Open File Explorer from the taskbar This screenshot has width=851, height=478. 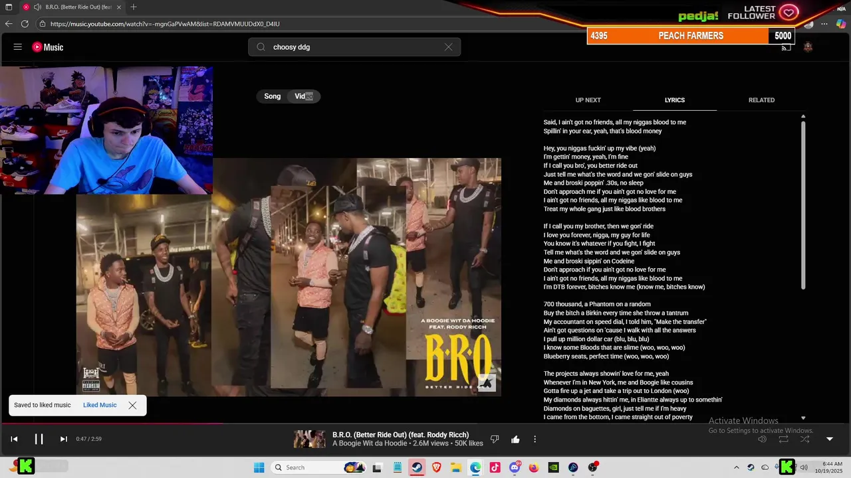point(456,467)
